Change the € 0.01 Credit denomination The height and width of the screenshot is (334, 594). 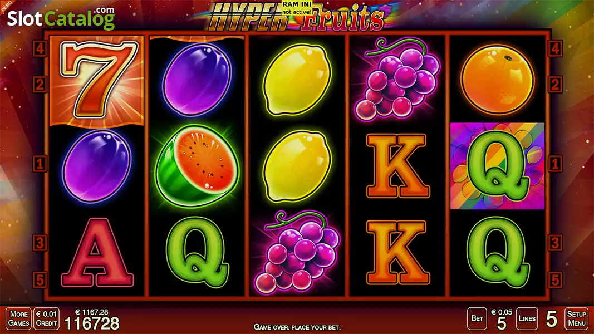(x=47, y=318)
